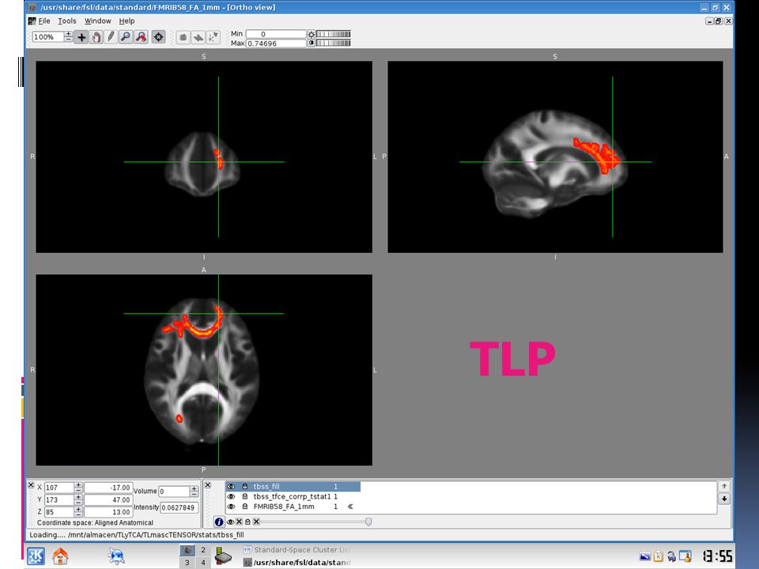This screenshot has width=759, height=569.
Task: Switch to virtual desktop 2
Action: pyautogui.click(x=203, y=550)
